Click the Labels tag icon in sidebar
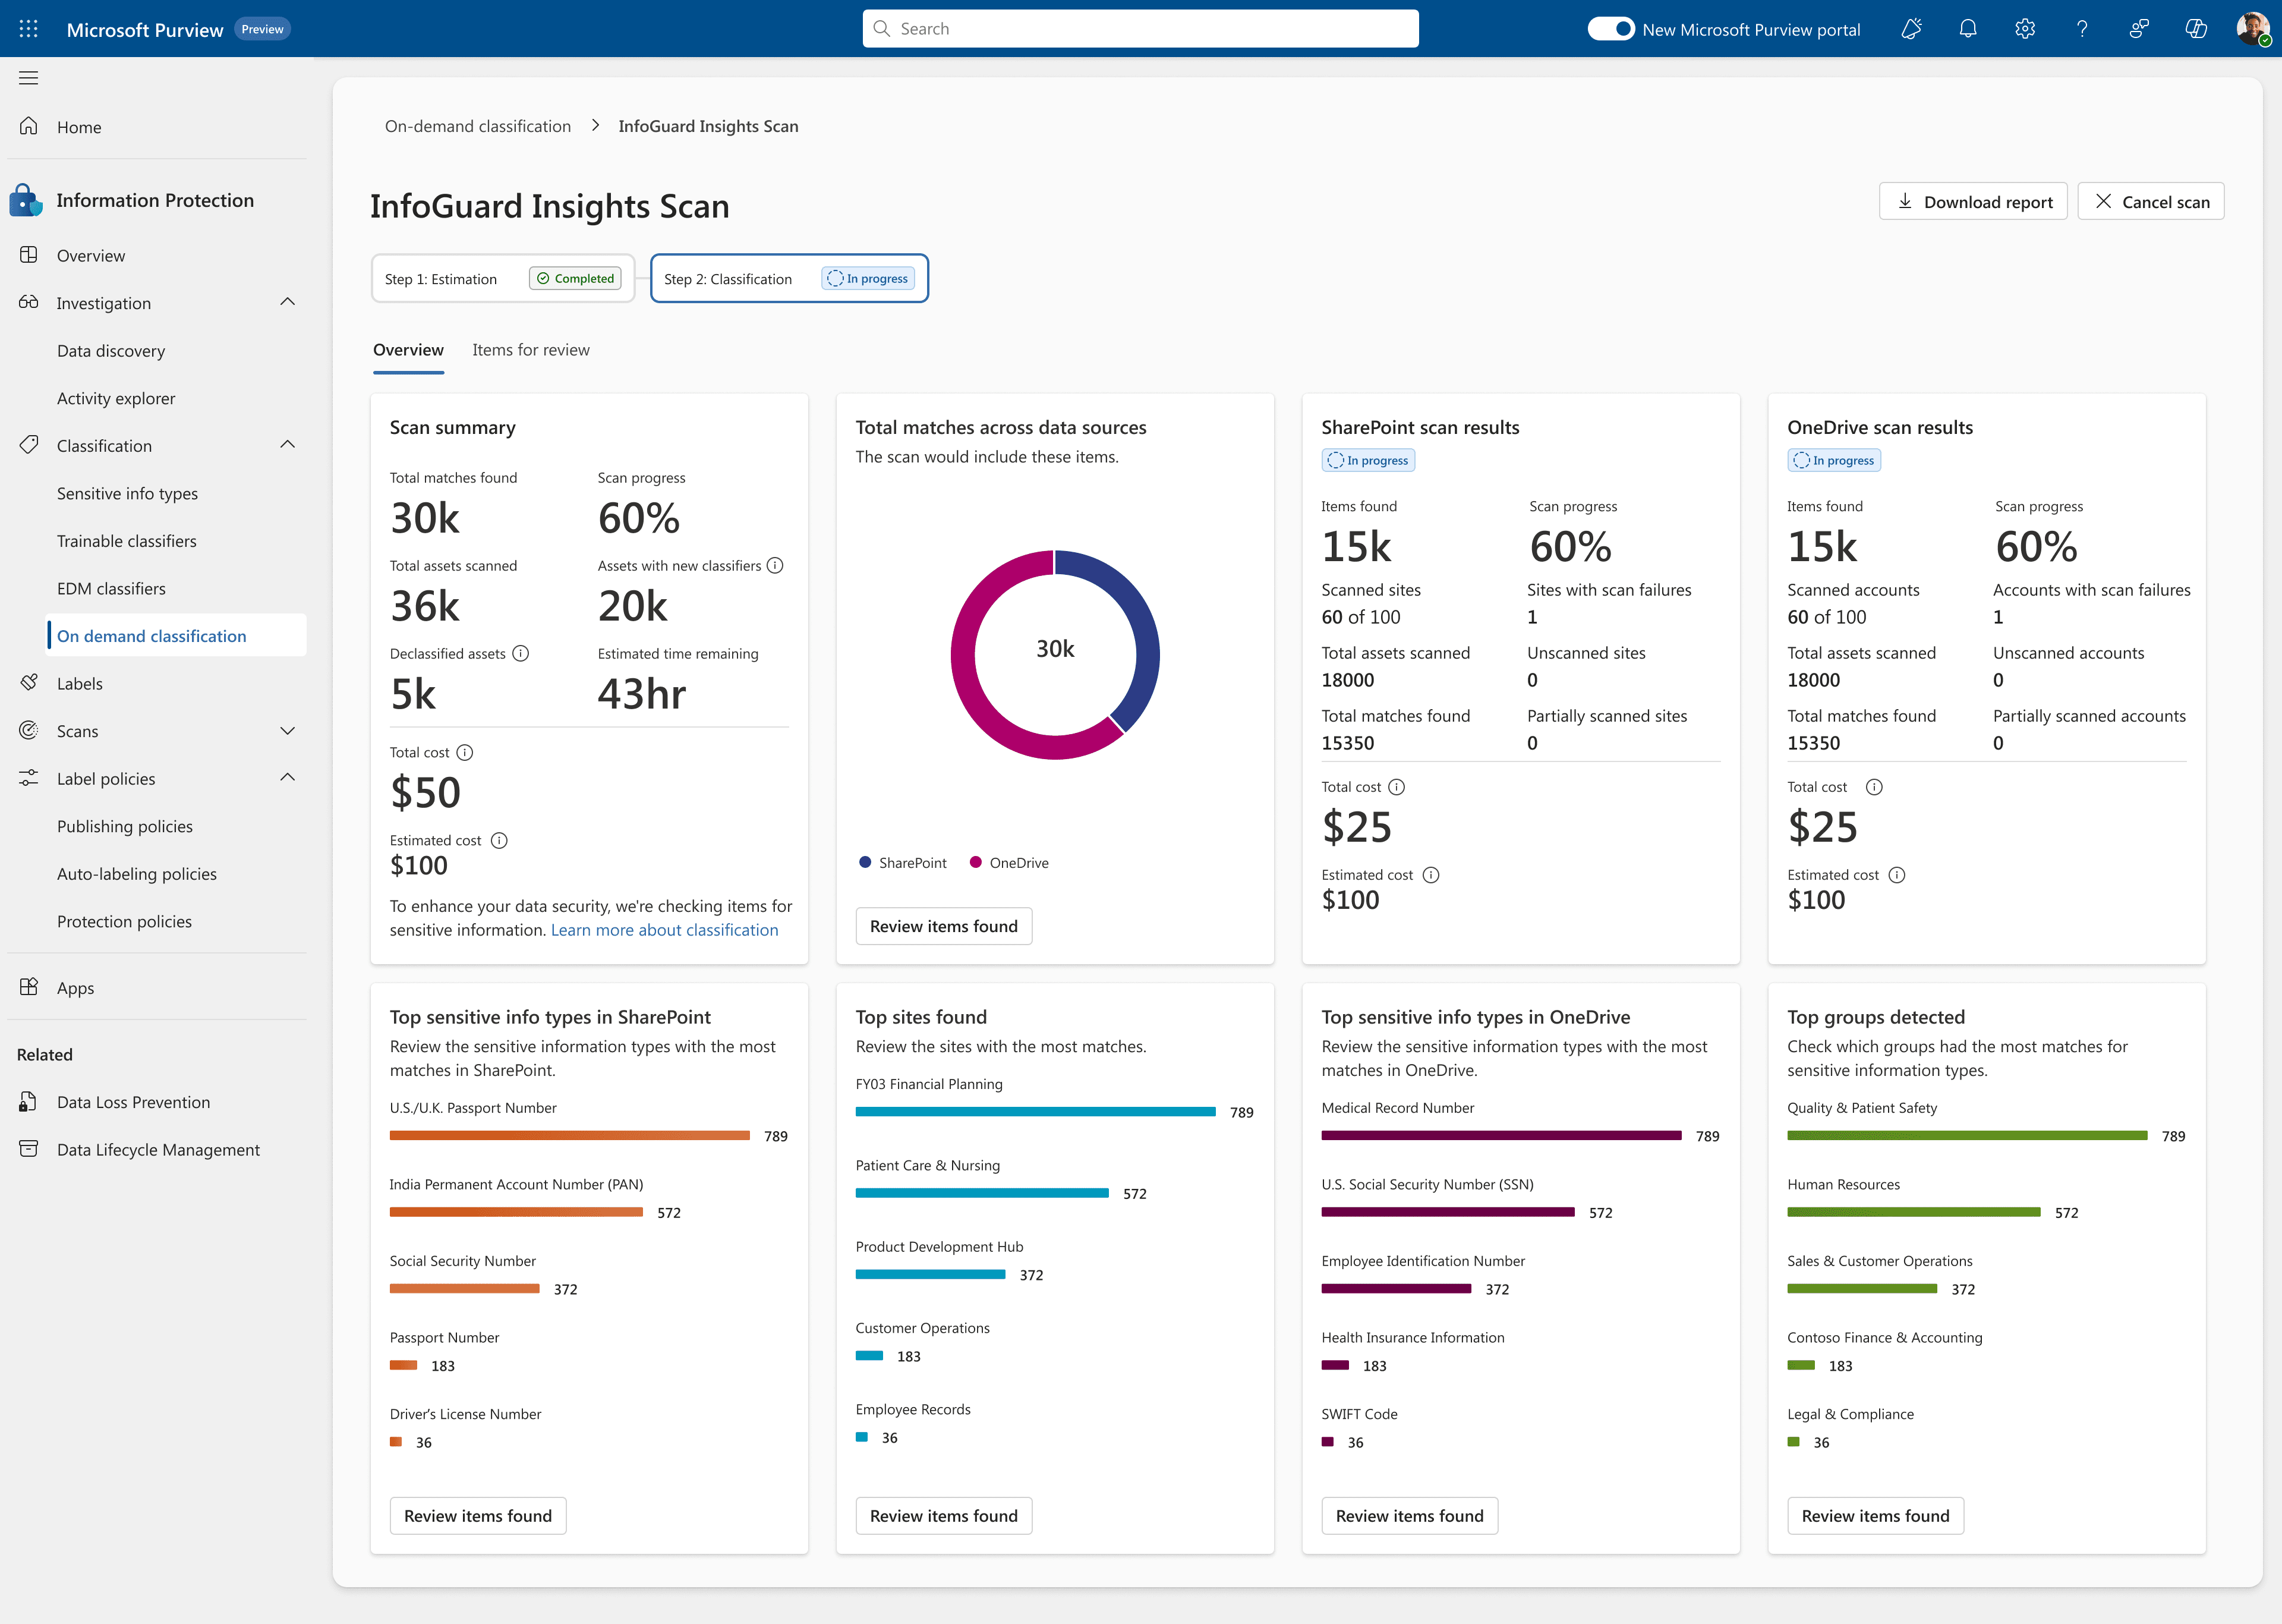Image resolution: width=2282 pixels, height=1624 pixels. tap(29, 683)
